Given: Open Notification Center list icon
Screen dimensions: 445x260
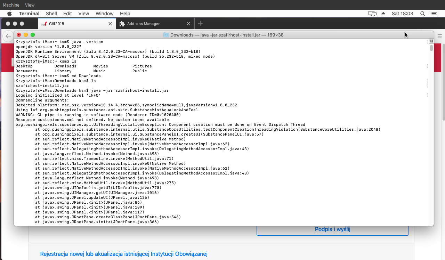Looking at the screenshot, I should click(434, 14).
